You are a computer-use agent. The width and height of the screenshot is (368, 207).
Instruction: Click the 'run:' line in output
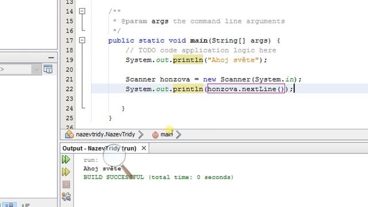point(91,160)
